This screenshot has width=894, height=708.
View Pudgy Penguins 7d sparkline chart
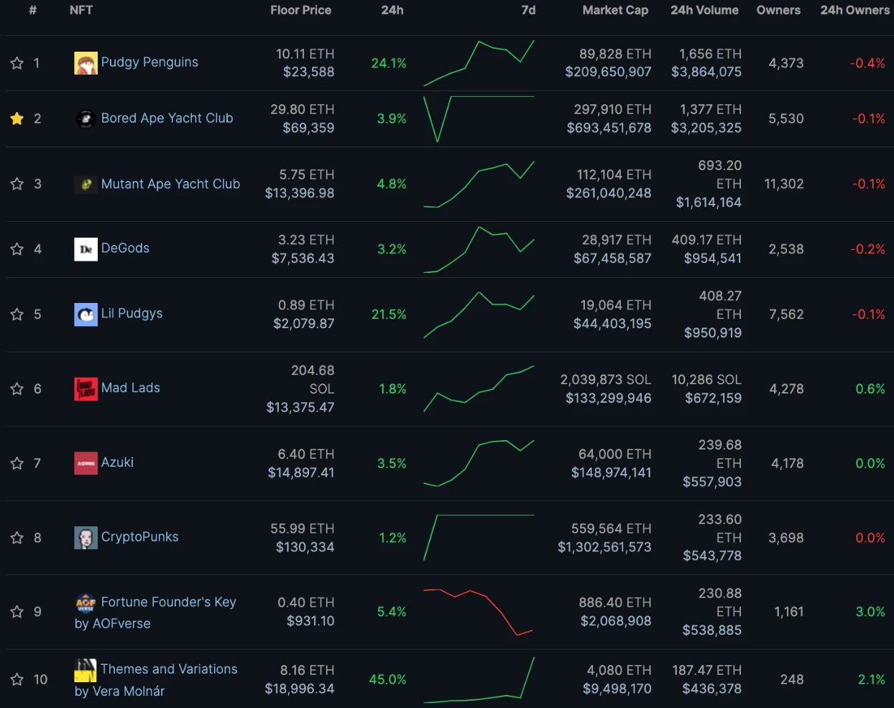point(479,63)
